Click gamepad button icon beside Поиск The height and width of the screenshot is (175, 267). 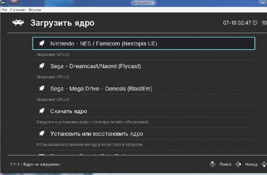pos(212,164)
